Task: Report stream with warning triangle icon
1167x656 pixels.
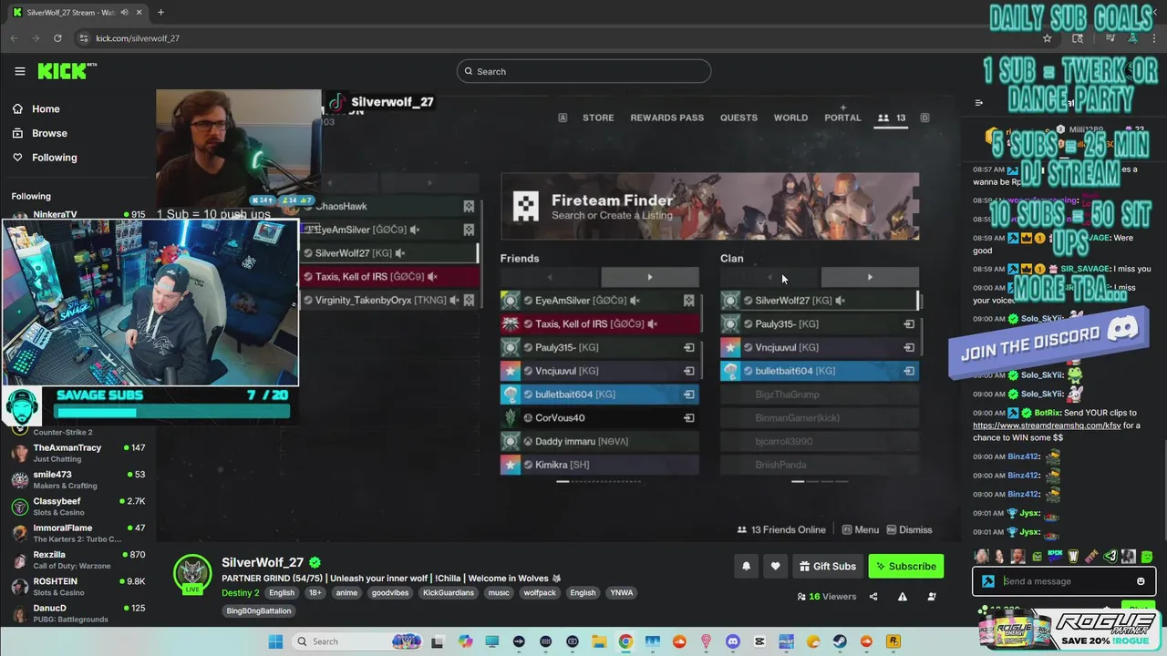Action: click(903, 597)
